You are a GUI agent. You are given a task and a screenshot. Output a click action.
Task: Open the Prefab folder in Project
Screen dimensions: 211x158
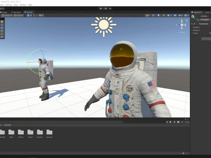tap(21, 133)
